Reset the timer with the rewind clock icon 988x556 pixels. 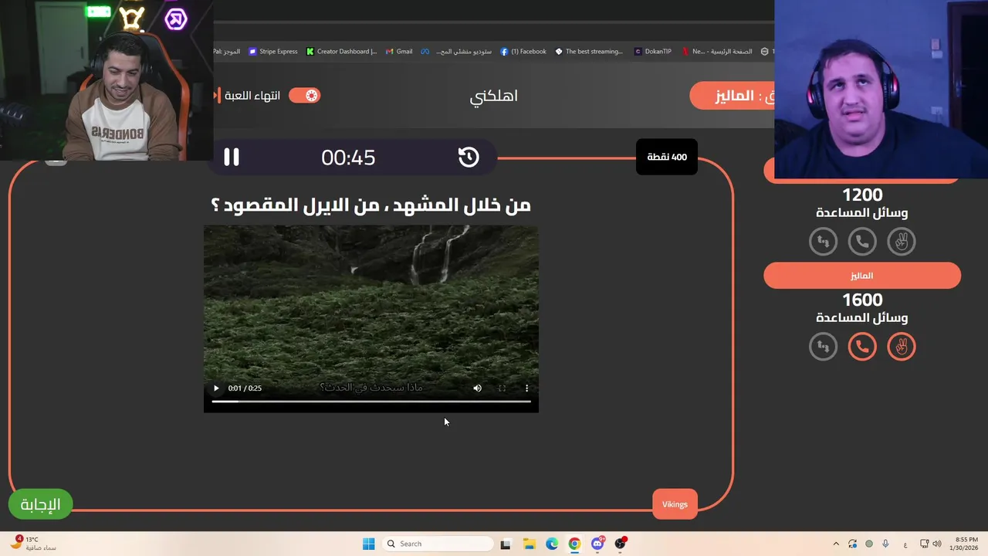469,158
